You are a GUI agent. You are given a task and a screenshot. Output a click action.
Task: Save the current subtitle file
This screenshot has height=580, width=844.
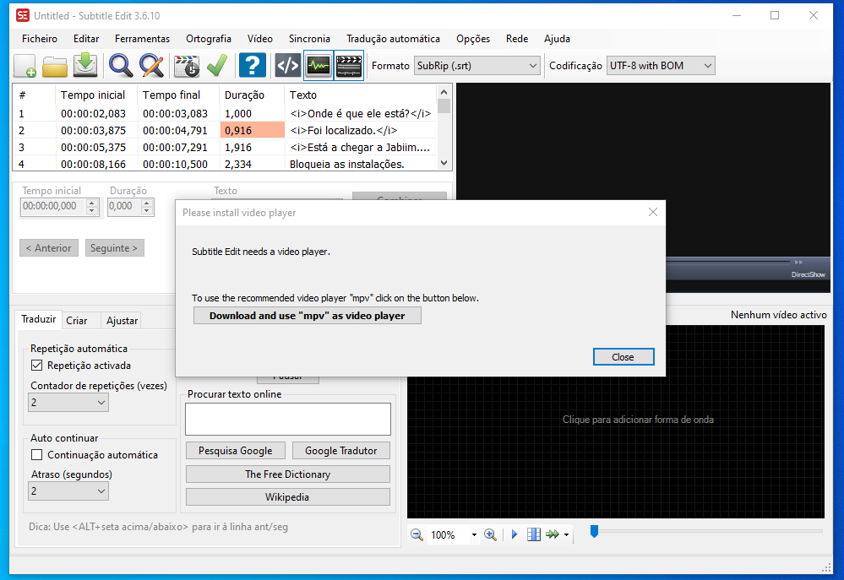tap(84, 65)
